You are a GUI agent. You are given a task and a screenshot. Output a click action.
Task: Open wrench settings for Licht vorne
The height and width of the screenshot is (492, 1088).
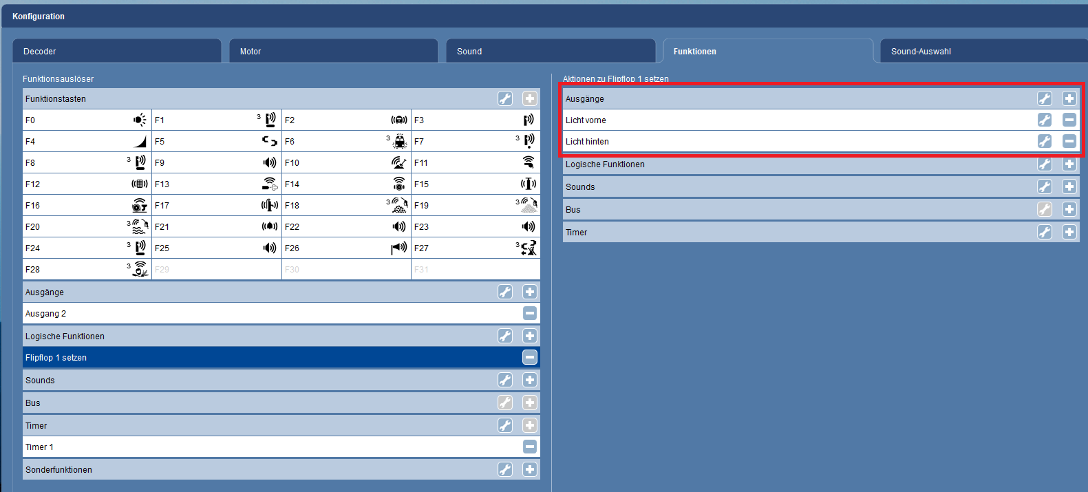pos(1044,120)
